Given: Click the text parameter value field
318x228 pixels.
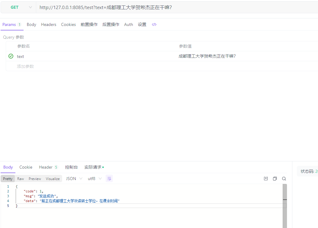Looking at the screenshot, I should [x=247, y=56].
